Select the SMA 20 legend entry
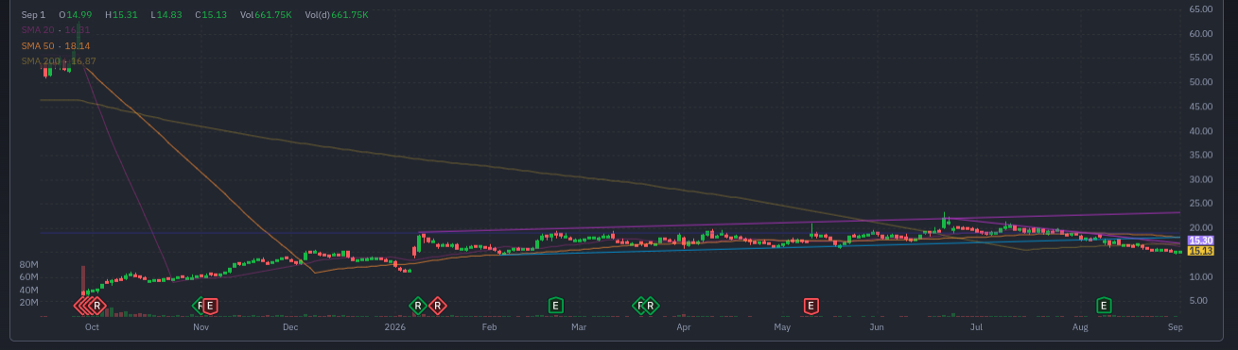Image resolution: width=1238 pixels, height=350 pixels. [x=56, y=30]
